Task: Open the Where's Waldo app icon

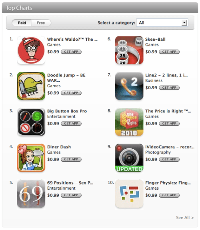Action: click(x=31, y=50)
